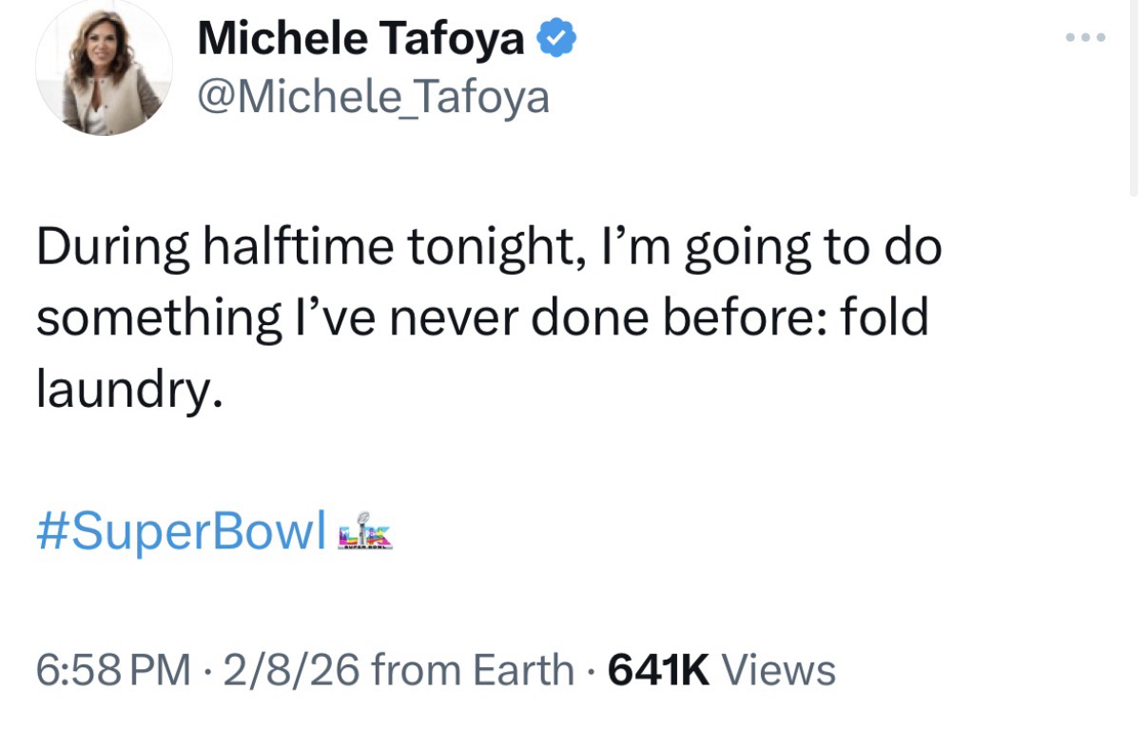
Task: Open the @Michele_Tafoya handle link
Action: pyautogui.click(x=372, y=95)
